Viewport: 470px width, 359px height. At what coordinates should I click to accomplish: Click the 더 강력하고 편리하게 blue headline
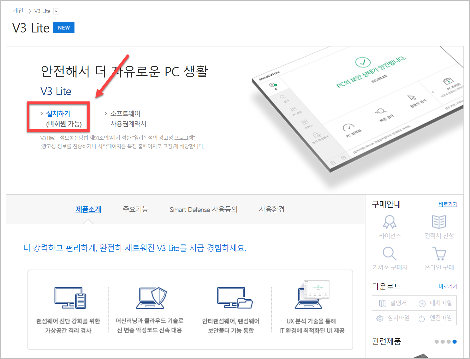click(x=135, y=248)
